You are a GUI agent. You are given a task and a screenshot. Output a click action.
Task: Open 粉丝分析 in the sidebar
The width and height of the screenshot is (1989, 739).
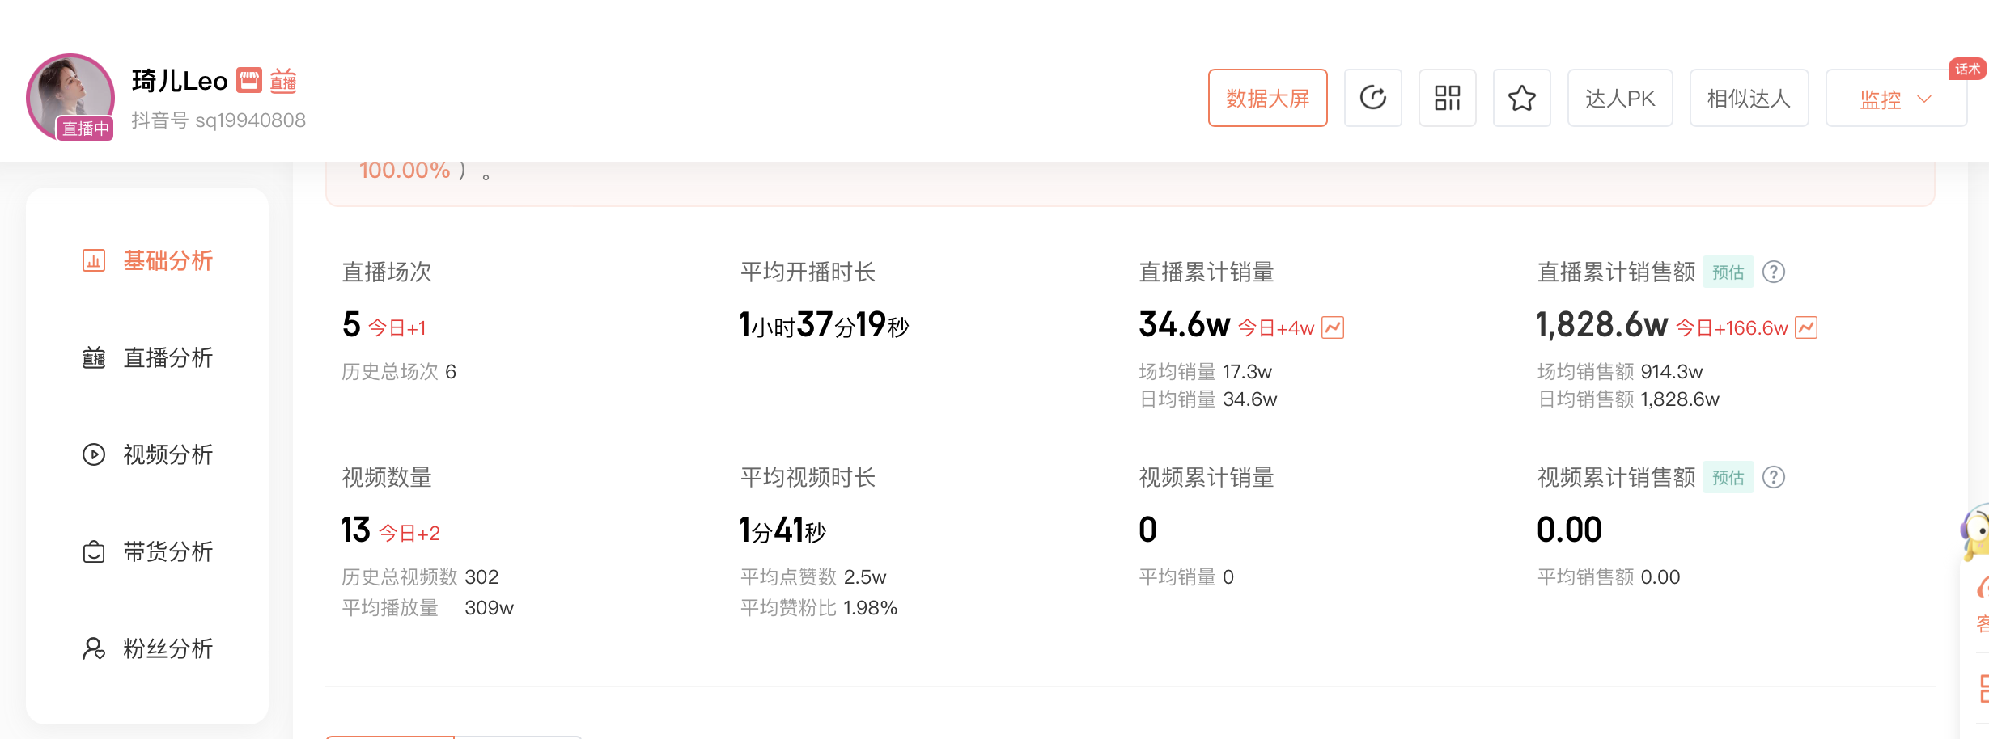[x=148, y=648]
